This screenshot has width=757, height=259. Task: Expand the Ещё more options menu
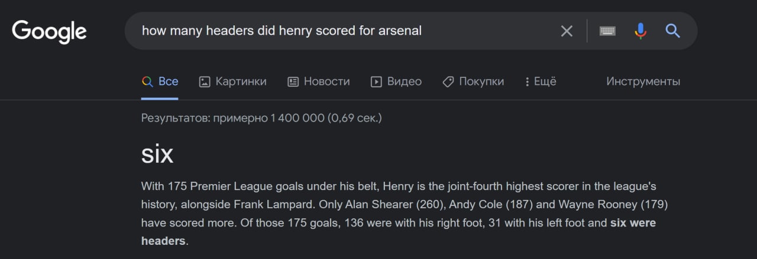541,82
